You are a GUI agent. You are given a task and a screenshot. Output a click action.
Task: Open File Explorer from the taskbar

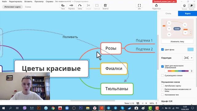pyautogui.click(x=88, y=108)
